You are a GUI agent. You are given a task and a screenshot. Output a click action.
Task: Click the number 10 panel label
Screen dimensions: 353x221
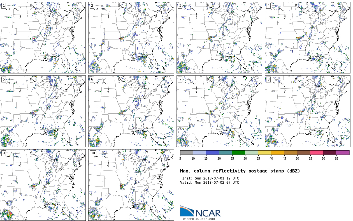tap(93, 153)
